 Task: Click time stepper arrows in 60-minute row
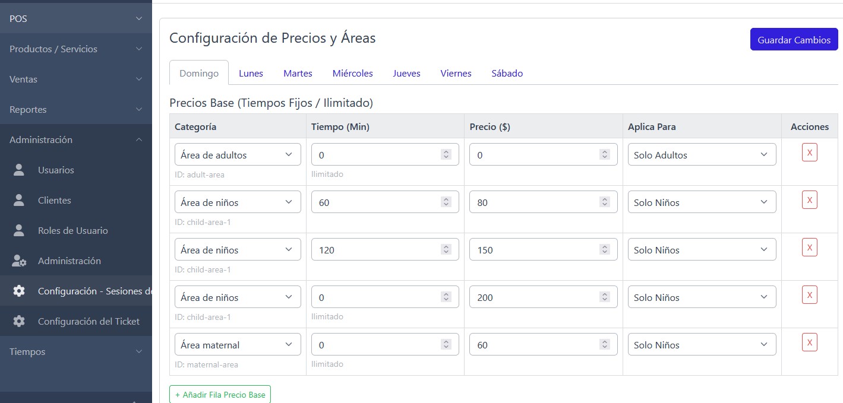pos(446,202)
